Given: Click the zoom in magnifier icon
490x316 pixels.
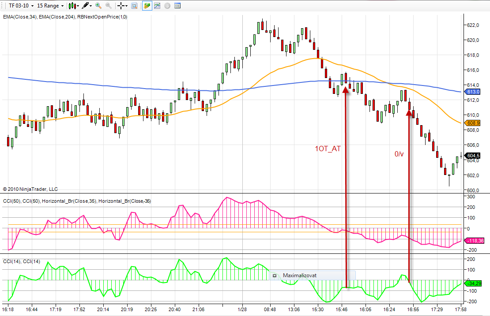Looking at the screenshot, I should pyautogui.click(x=98, y=6).
